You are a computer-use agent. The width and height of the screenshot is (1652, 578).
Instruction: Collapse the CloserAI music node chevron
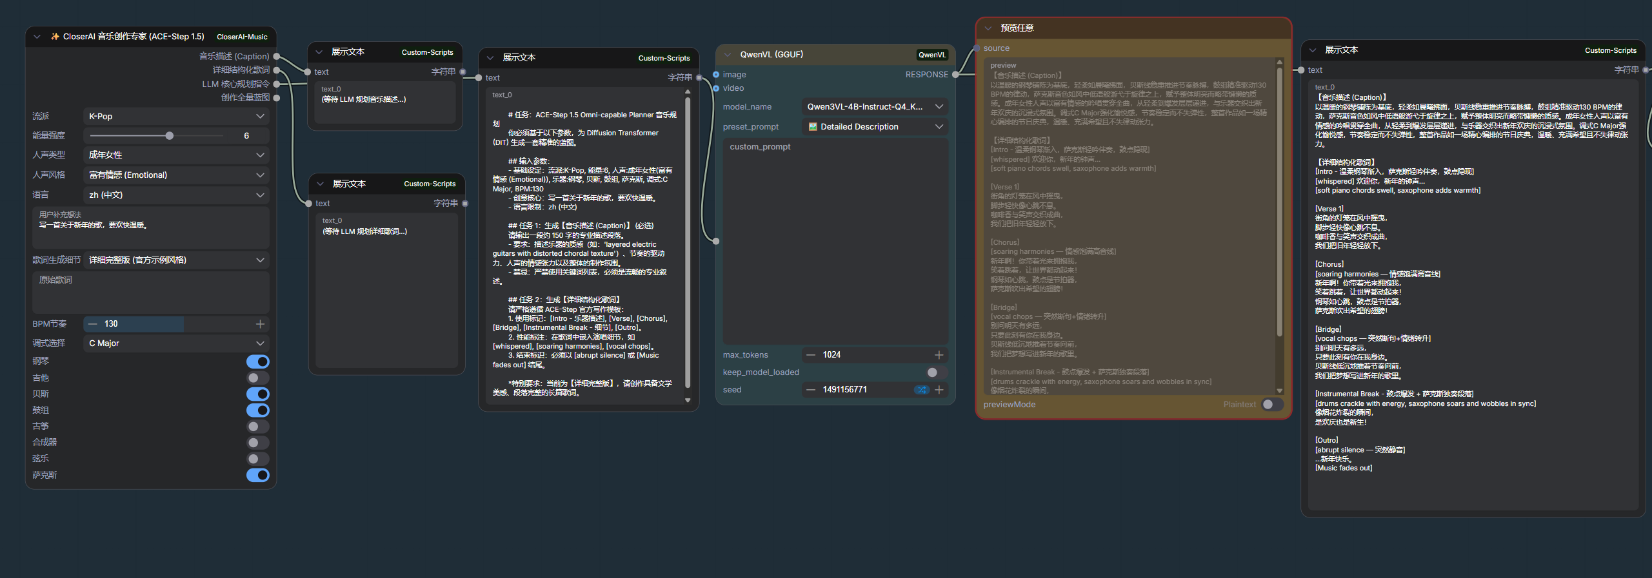tap(37, 37)
